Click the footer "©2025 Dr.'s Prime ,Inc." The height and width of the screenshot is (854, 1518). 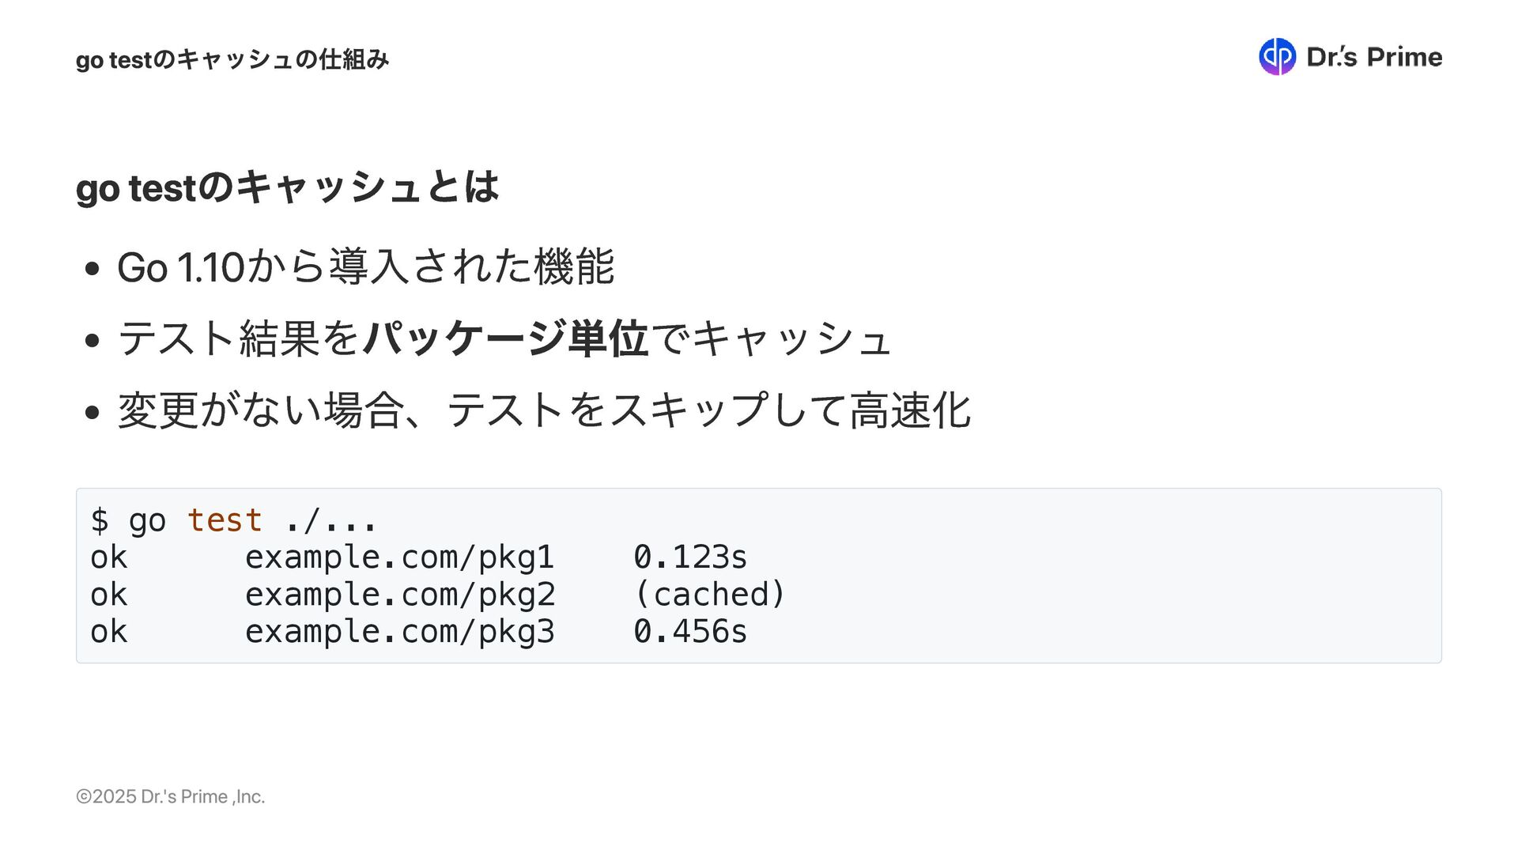click(170, 796)
